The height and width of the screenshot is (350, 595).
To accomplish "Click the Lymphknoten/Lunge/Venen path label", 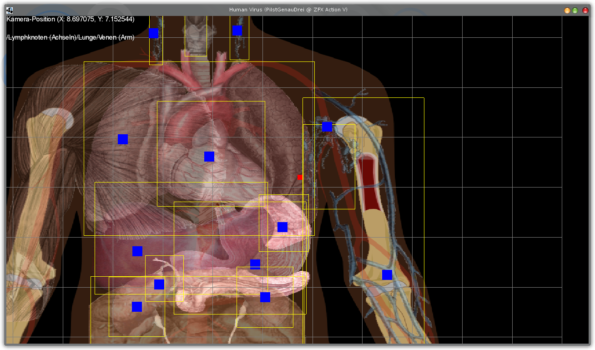I will pos(71,37).
